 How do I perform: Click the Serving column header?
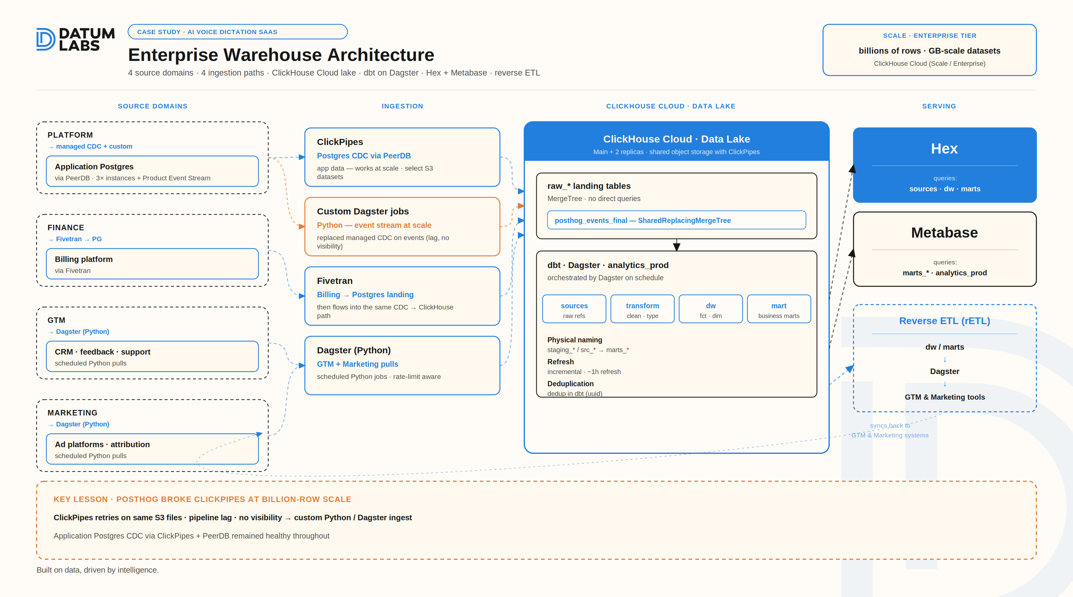point(939,106)
